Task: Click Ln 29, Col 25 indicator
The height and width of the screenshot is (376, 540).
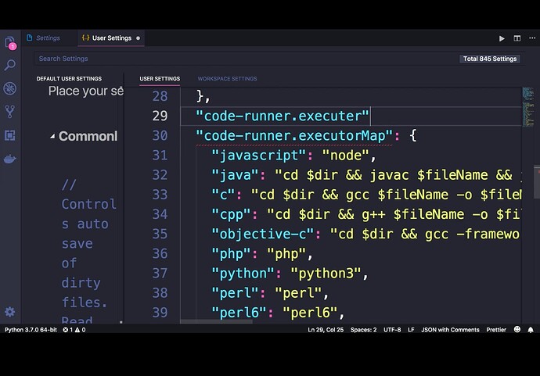Action: pyautogui.click(x=326, y=330)
